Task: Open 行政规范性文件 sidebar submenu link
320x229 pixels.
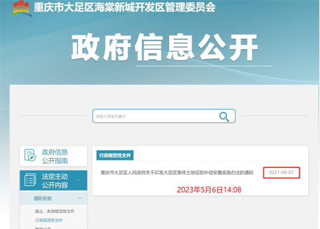Action: 49,220
